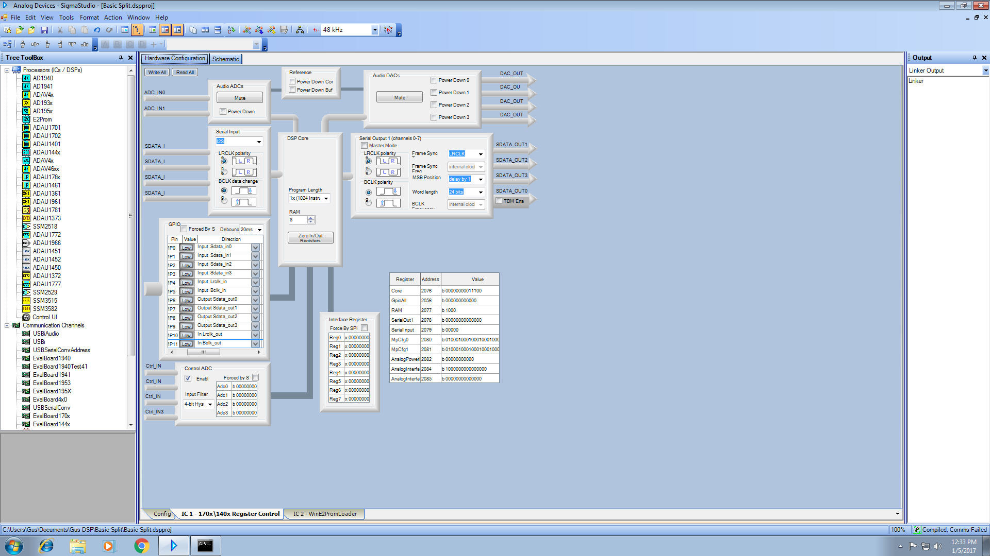Open the Tools menu
The height and width of the screenshot is (556, 990).
click(x=67, y=18)
